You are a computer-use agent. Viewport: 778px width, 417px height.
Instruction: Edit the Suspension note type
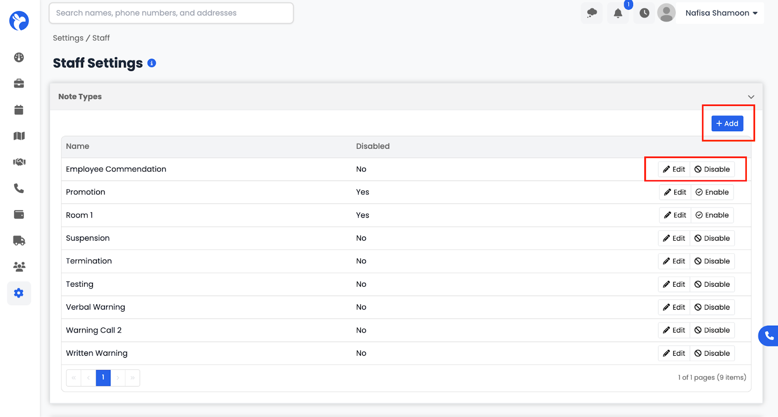click(x=674, y=238)
